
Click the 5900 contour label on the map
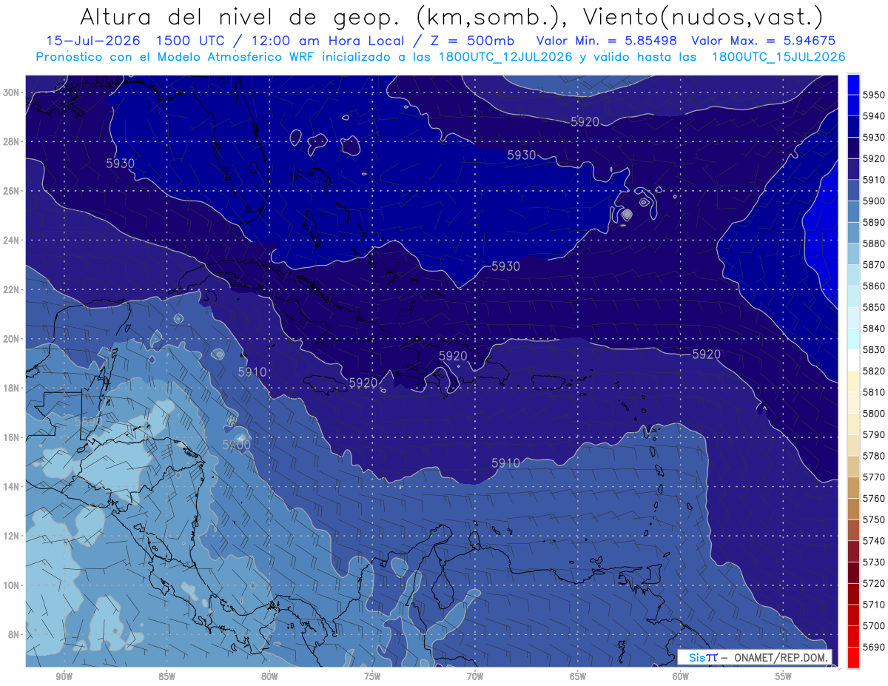(x=236, y=445)
